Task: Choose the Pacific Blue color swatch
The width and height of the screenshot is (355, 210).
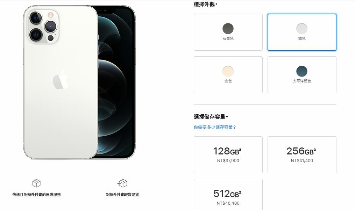Action: coord(302,71)
